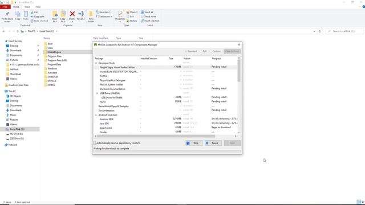Image resolution: width=365 pixels, height=205 pixels.
Task: Switch to the Share ribbon tab
Action: click(27, 7)
